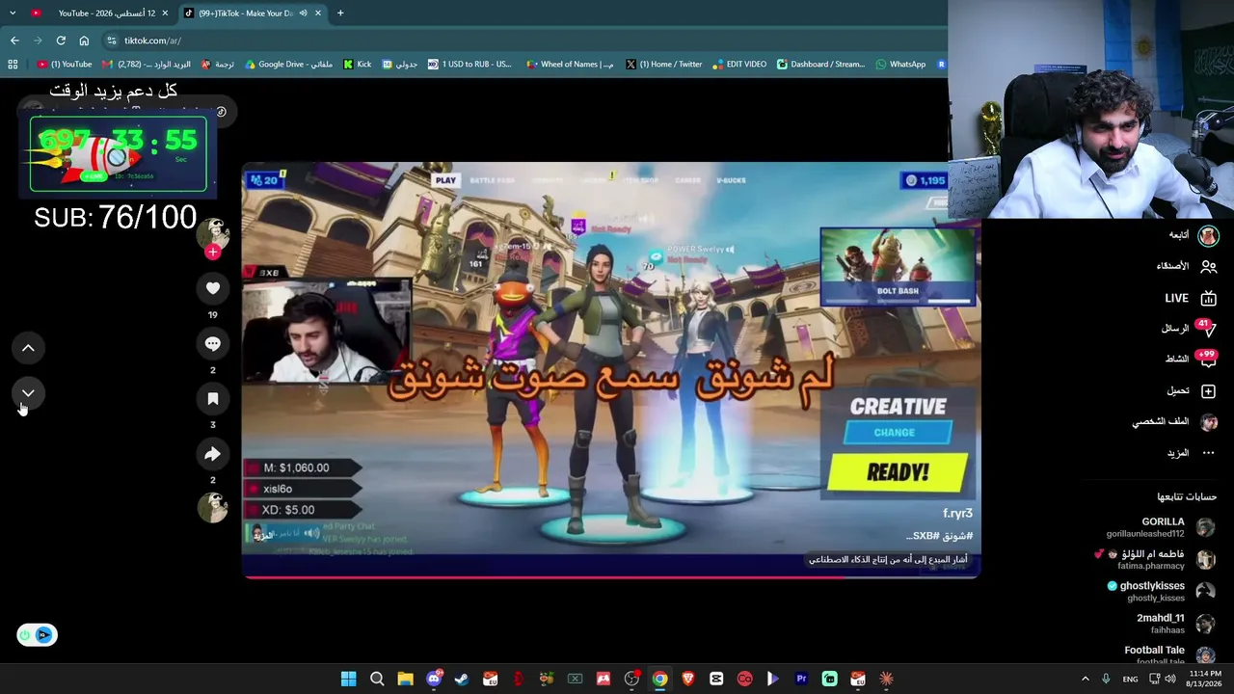The width and height of the screenshot is (1234, 694).
Task: Go to the previous video with the up arrow
Action: pyautogui.click(x=28, y=348)
